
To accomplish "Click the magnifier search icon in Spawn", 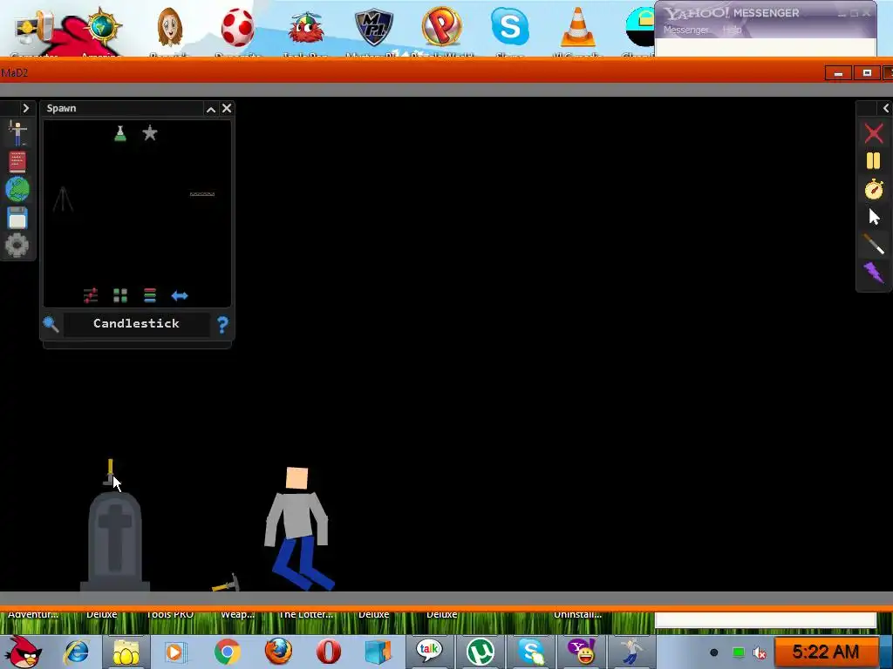I will 51,324.
